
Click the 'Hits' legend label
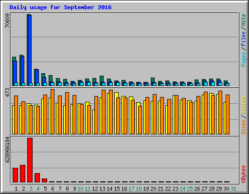point(244,20)
